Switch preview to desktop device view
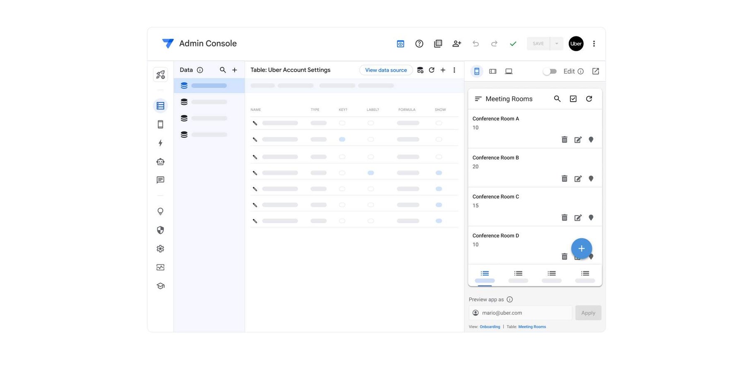The width and height of the screenshot is (745, 367). (509, 71)
